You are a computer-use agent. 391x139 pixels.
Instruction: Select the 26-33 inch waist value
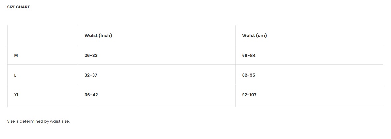tap(91, 55)
